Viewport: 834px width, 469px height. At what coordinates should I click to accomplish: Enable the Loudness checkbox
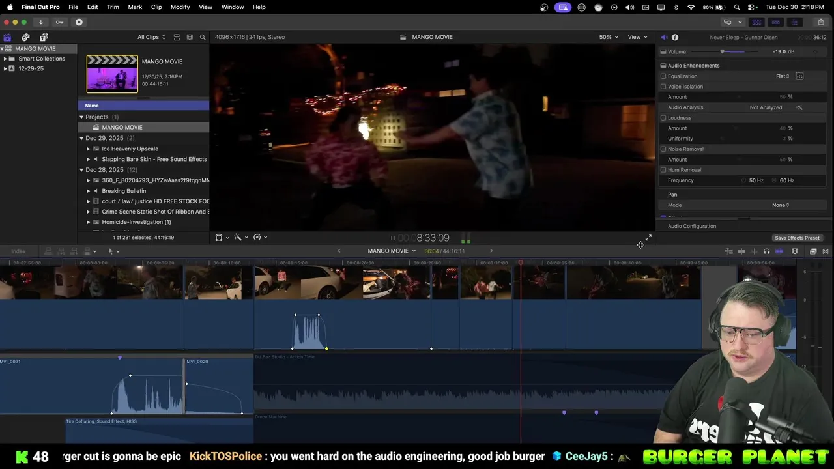663,118
